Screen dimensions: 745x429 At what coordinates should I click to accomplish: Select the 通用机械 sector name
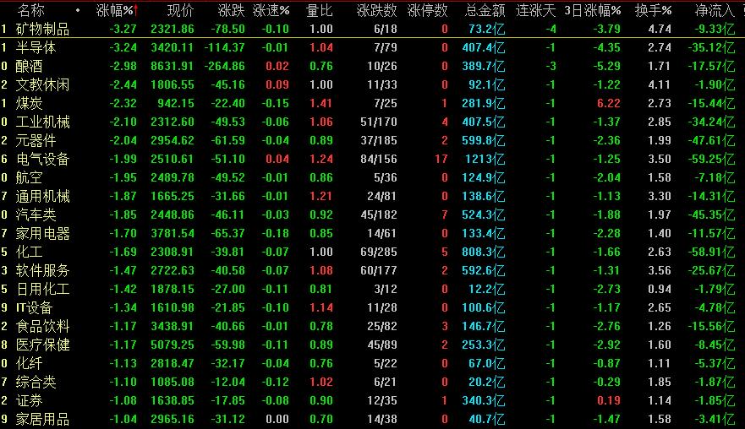pos(43,196)
